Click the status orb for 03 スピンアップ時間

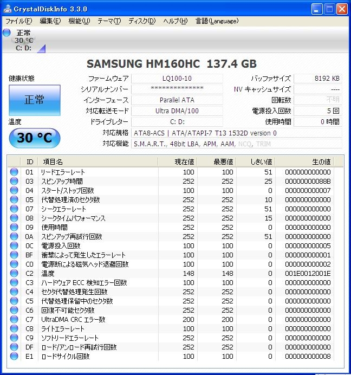coord(14,181)
